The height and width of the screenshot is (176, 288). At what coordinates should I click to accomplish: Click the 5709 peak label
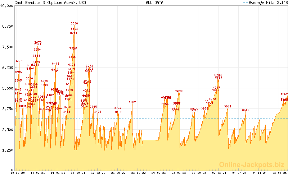[x=218, y=75]
